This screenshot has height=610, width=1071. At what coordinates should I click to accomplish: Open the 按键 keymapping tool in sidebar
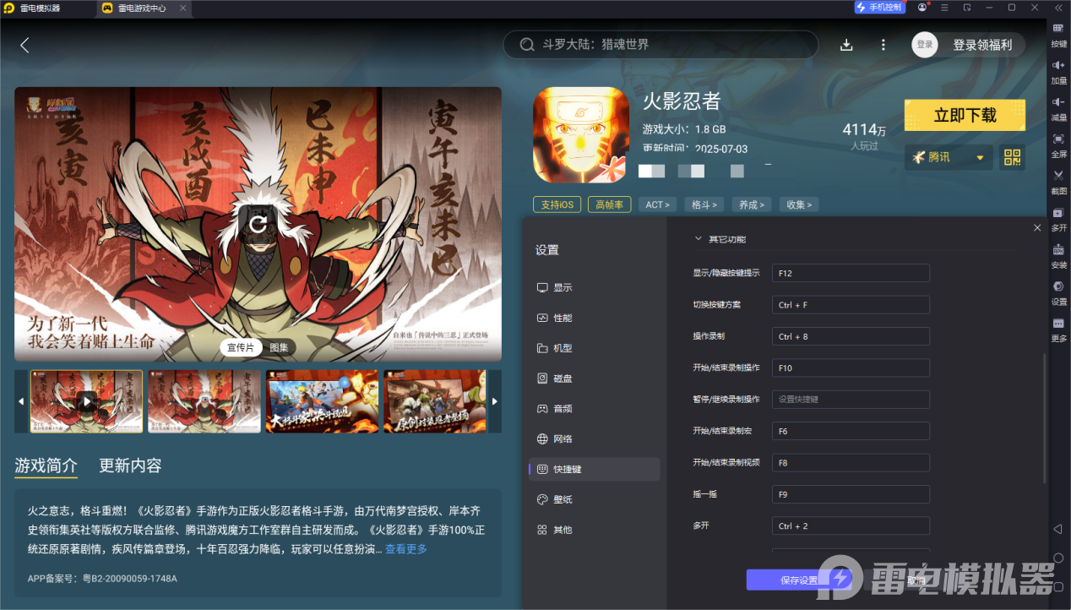[1058, 34]
